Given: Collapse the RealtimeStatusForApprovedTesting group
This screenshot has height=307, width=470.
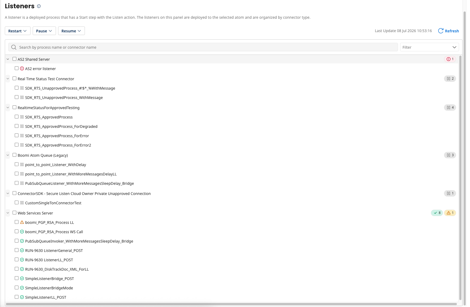Looking at the screenshot, I should coord(8,108).
